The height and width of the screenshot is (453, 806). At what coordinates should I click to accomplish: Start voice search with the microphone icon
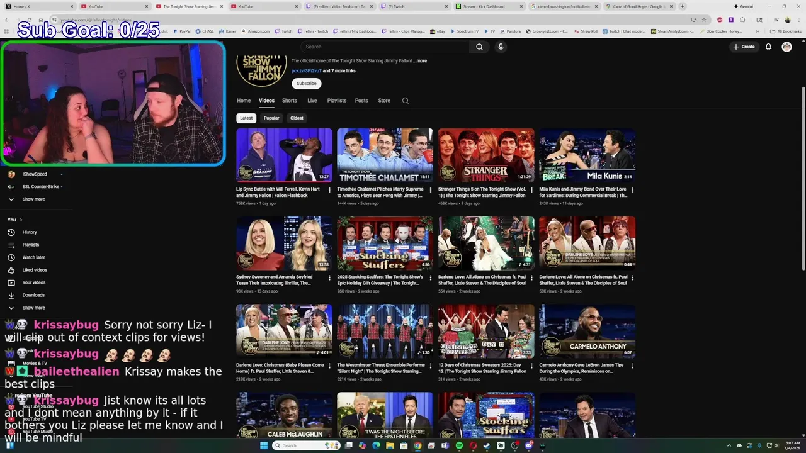click(501, 47)
